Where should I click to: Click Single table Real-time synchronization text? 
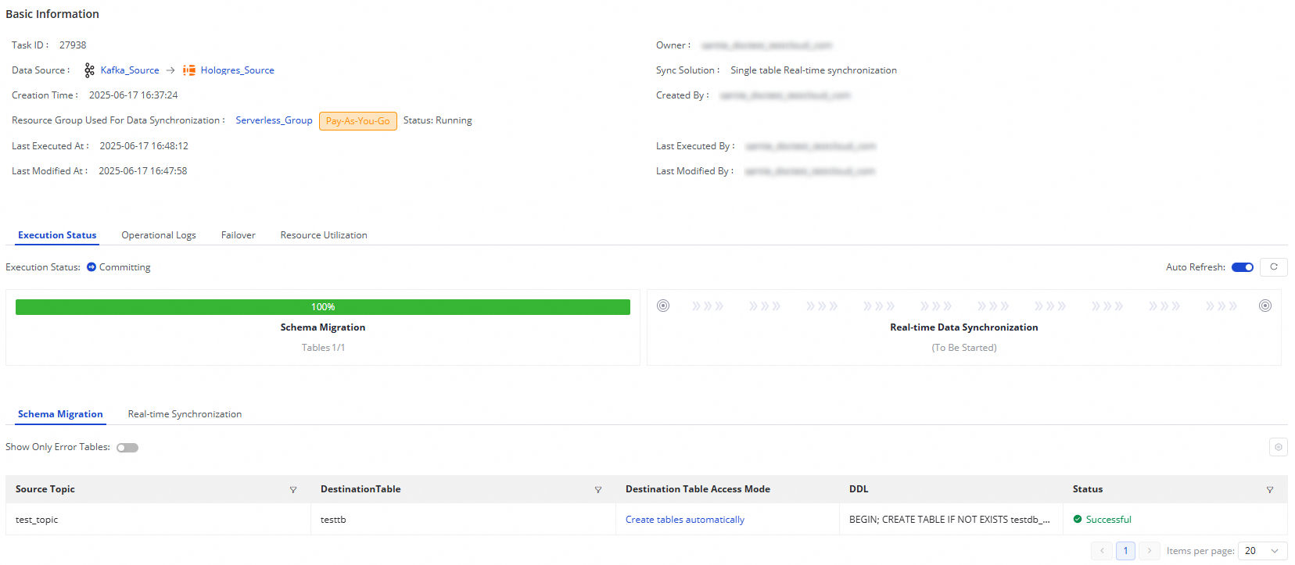coord(813,70)
